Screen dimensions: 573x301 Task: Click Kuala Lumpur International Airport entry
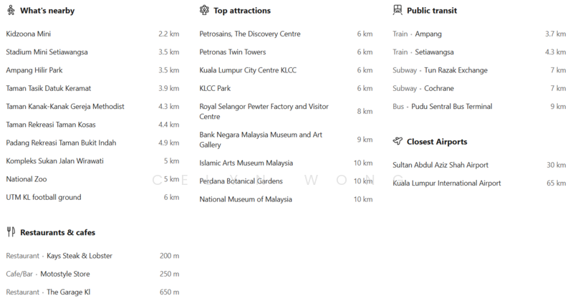[x=447, y=183]
